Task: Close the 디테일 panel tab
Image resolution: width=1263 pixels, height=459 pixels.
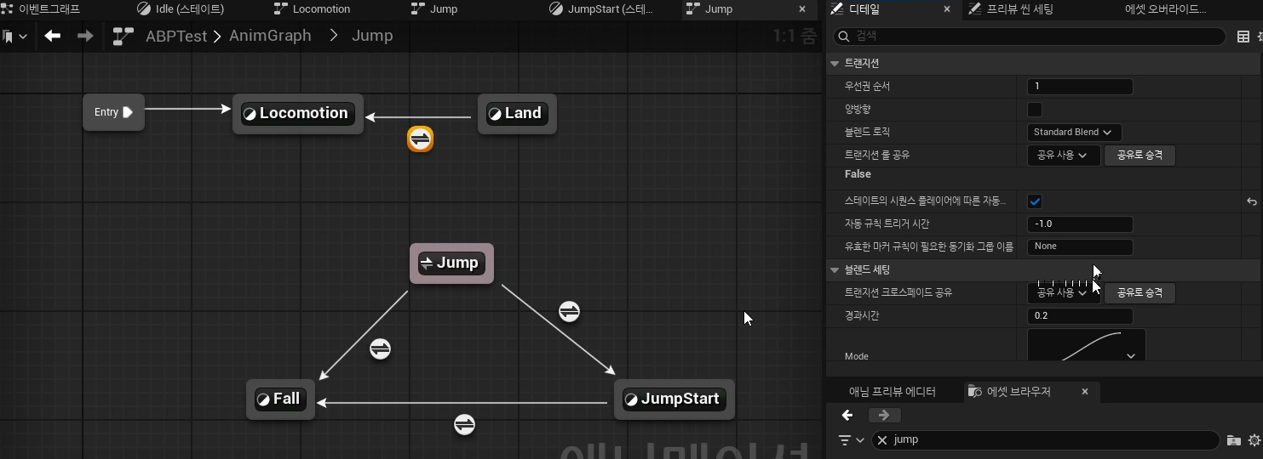Action: click(x=947, y=9)
